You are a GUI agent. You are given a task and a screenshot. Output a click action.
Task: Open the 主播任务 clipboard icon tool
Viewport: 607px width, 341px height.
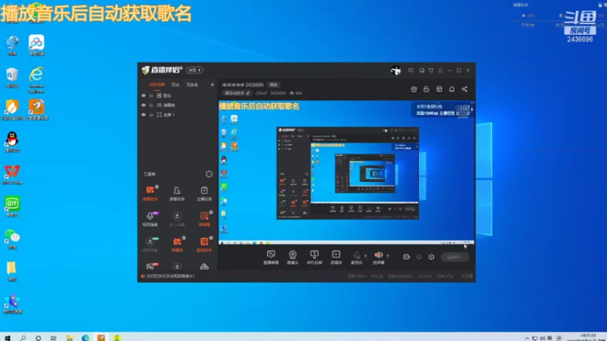tap(204, 193)
